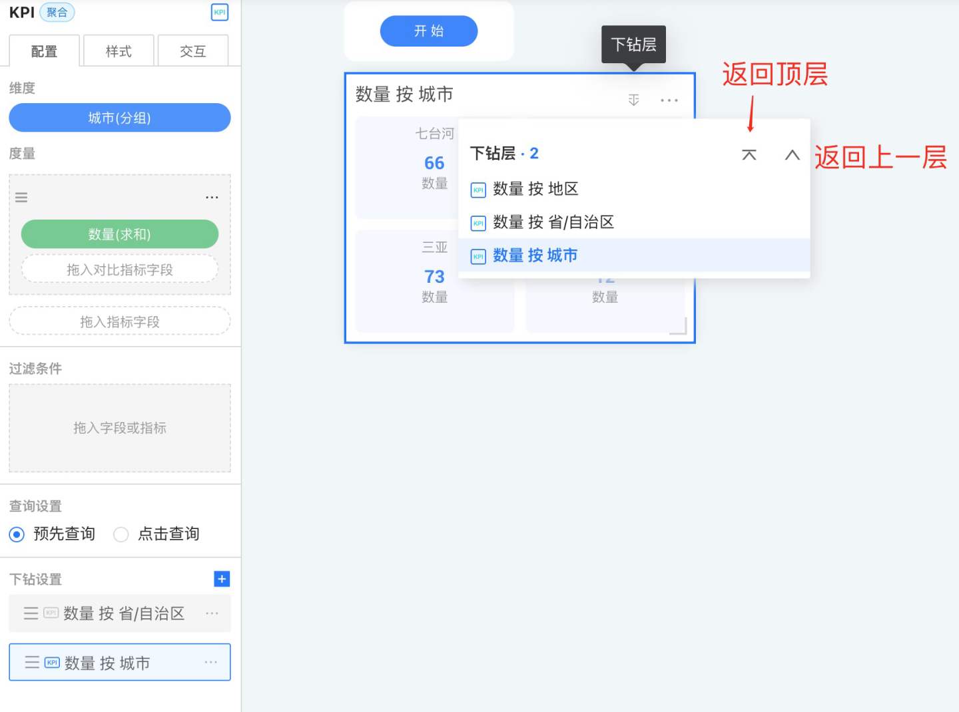959x712 pixels.
Task: Click the KPI icon in panel header
Action: pyautogui.click(x=219, y=12)
